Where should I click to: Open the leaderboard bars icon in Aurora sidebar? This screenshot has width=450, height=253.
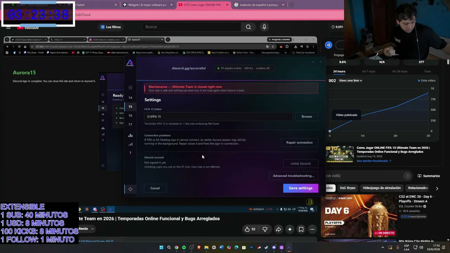pos(130,135)
